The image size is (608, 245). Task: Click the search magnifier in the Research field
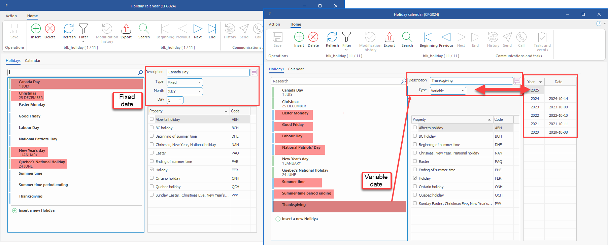pos(403,81)
